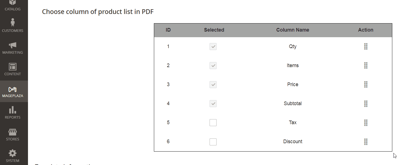Screen dimensions: 413x165
Task: Open the Marketing megaphone menu
Action: [13, 48]
